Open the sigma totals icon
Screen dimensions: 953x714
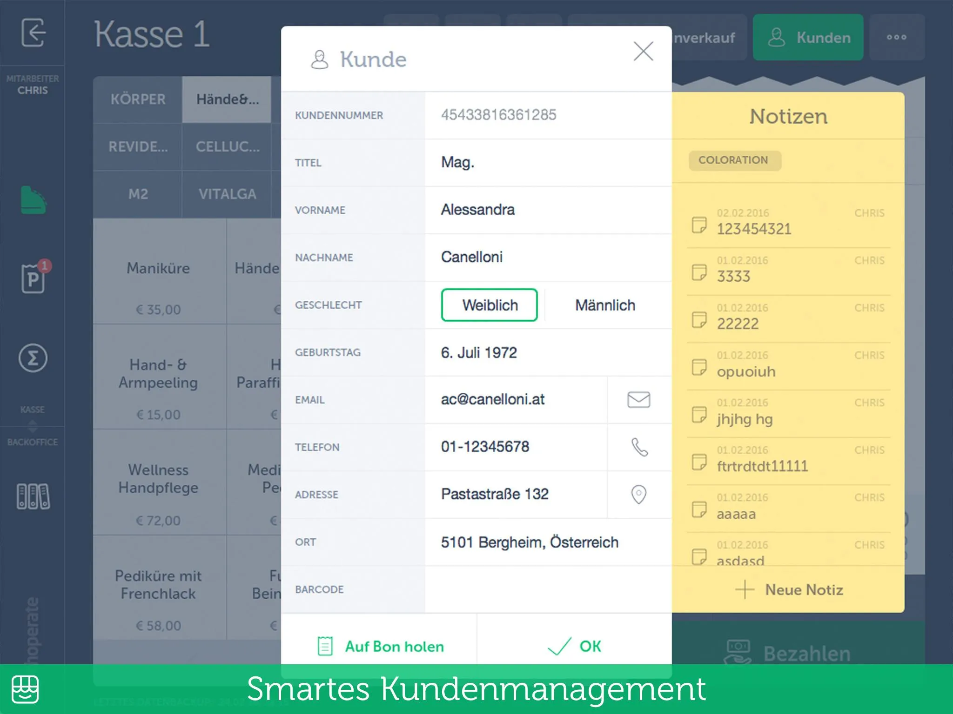point(33,358)
